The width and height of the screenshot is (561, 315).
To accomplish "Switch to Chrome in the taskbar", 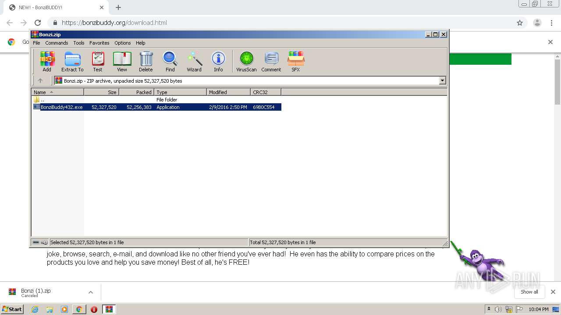I will coord(79,309).
